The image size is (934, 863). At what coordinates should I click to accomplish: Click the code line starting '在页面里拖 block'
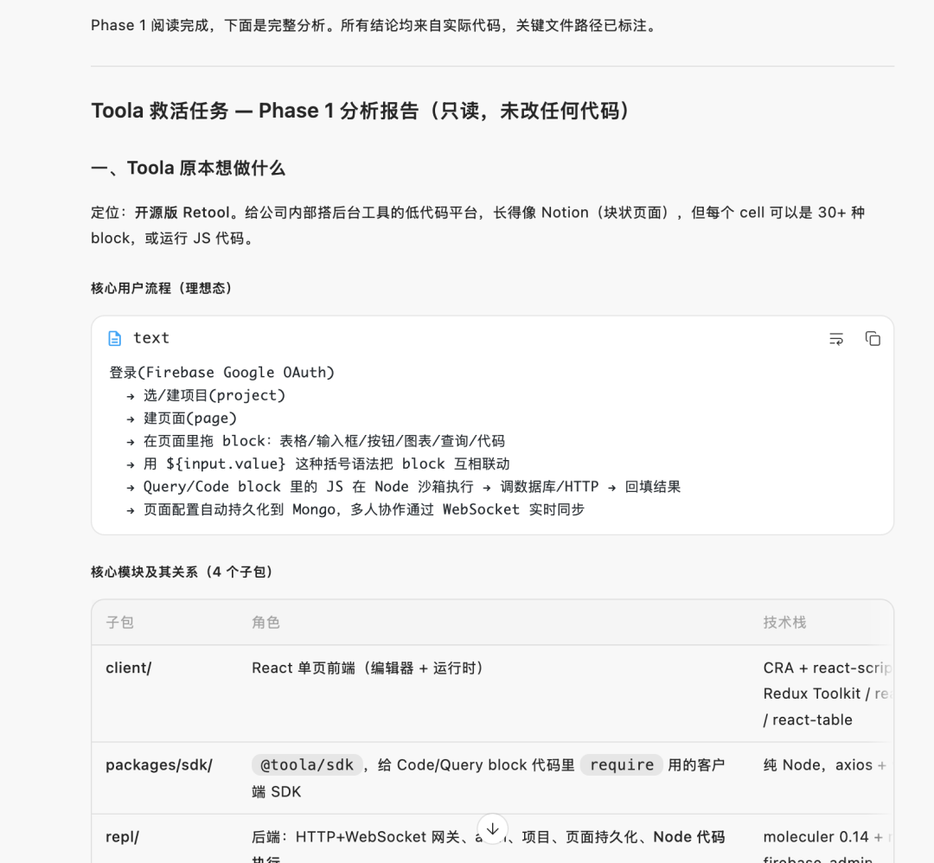click(316, 441)
